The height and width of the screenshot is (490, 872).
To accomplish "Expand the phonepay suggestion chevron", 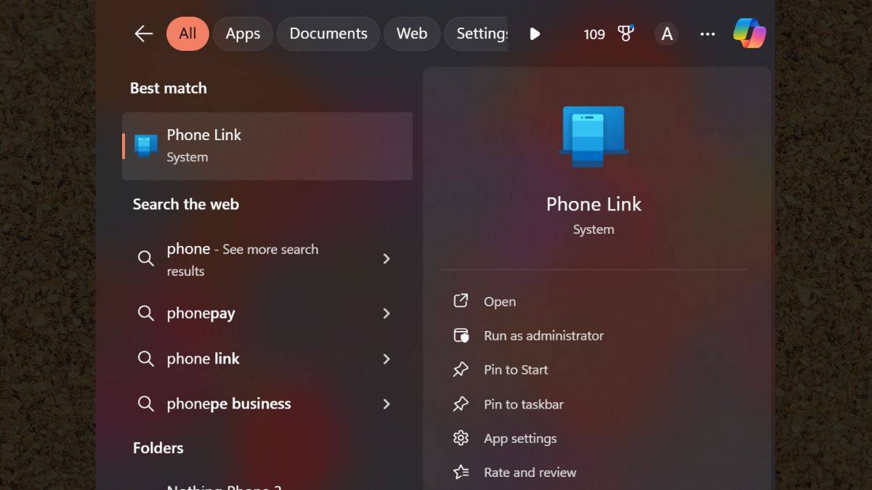I will tap(387, 313).
